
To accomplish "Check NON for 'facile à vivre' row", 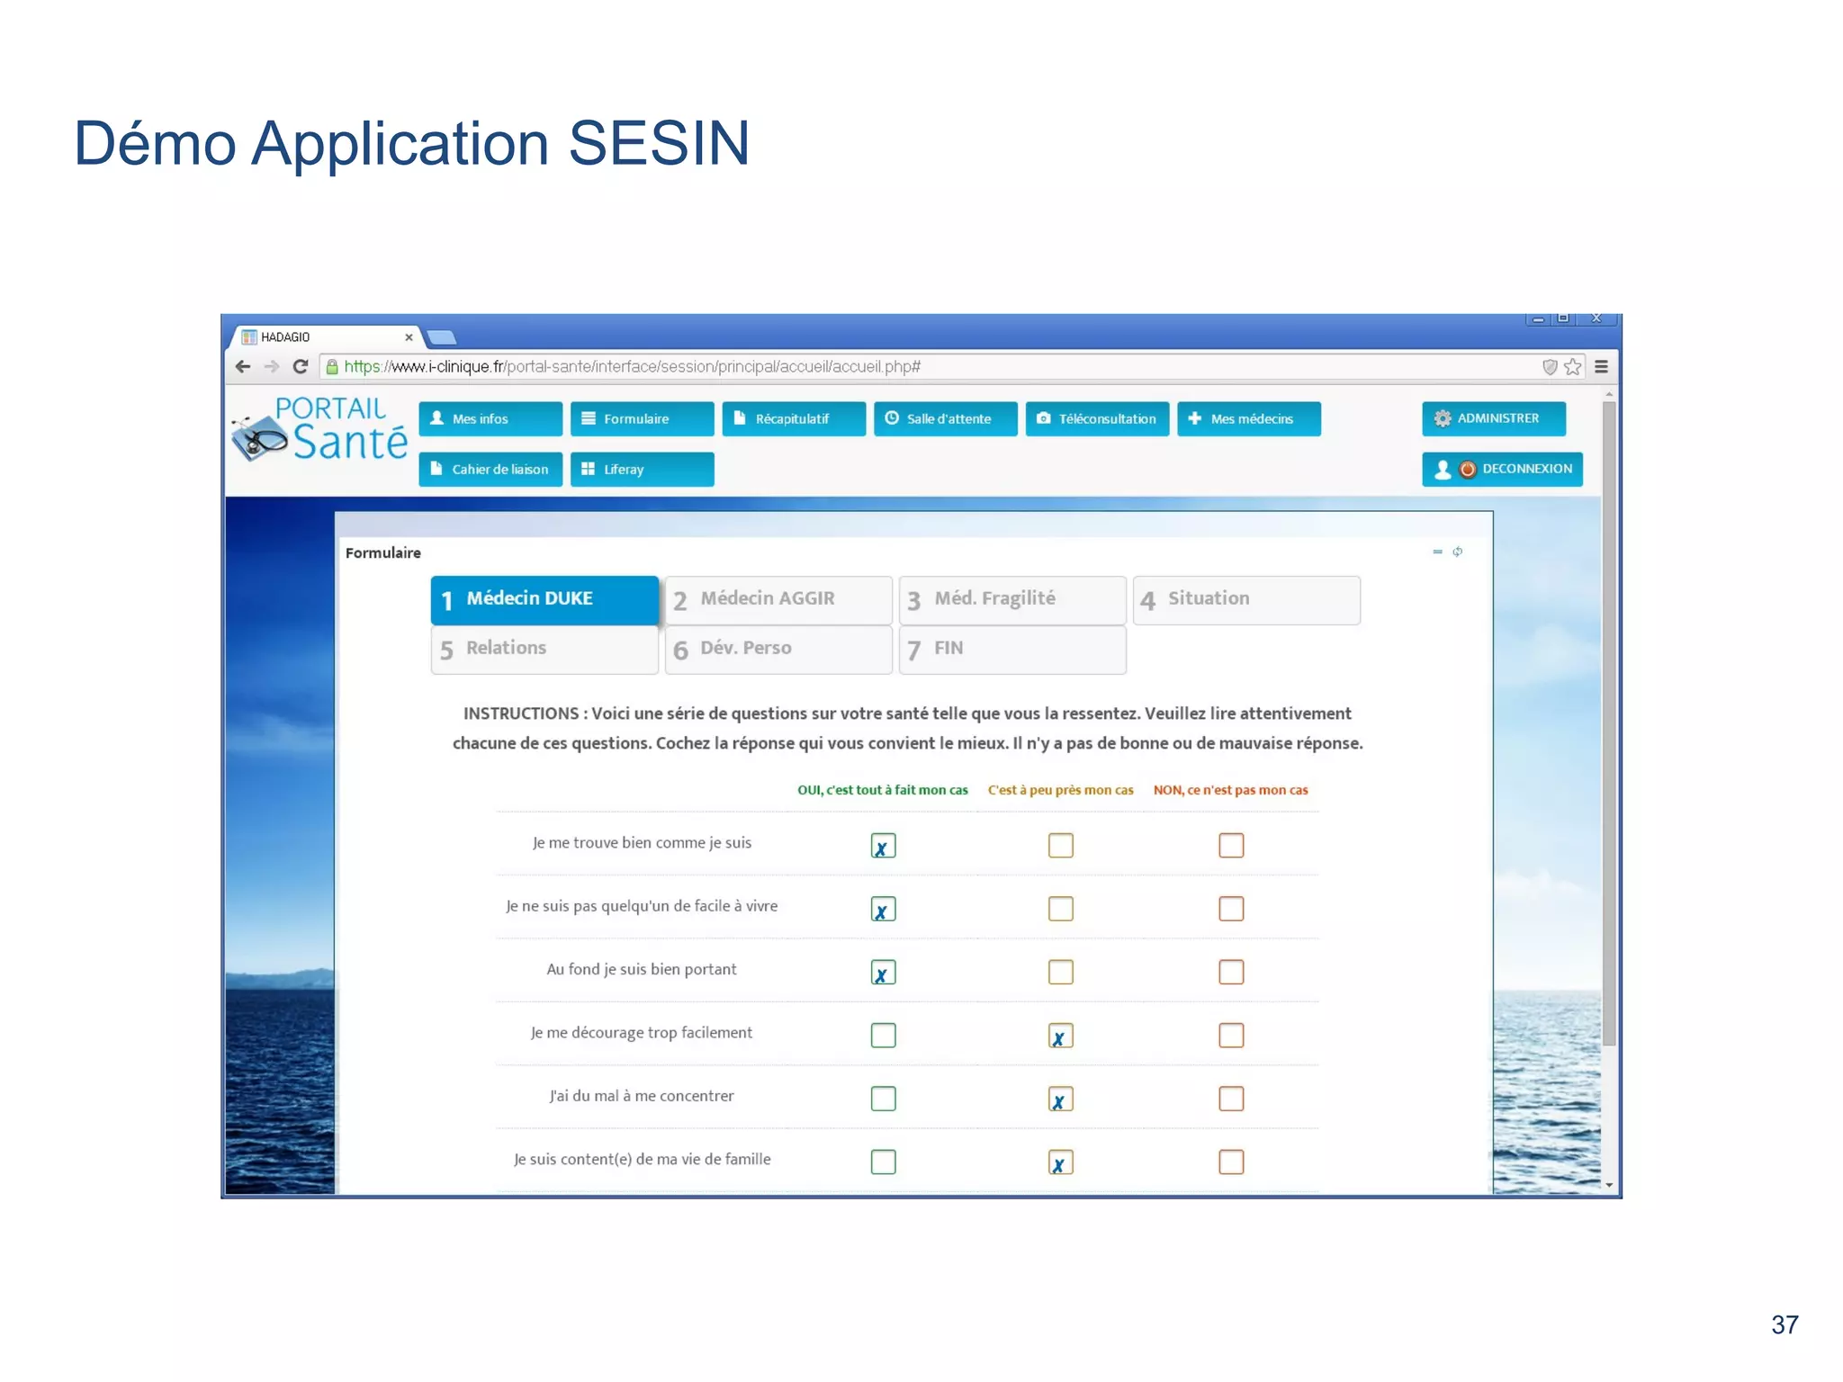I will [1231, 909].
